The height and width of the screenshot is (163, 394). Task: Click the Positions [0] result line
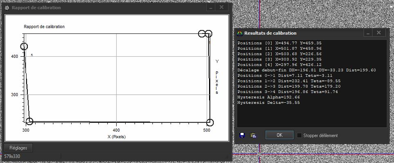click(x=274, y=43)
